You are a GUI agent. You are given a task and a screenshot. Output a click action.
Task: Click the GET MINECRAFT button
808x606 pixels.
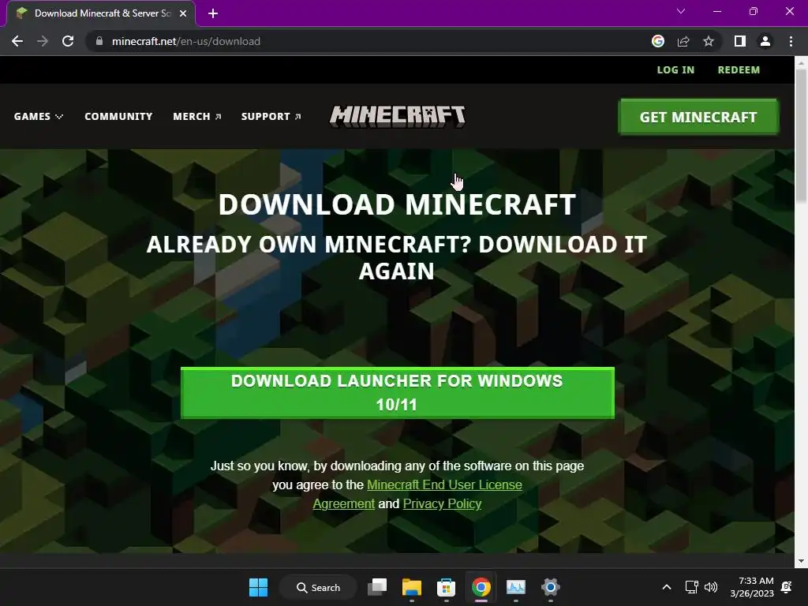[698, 117]
